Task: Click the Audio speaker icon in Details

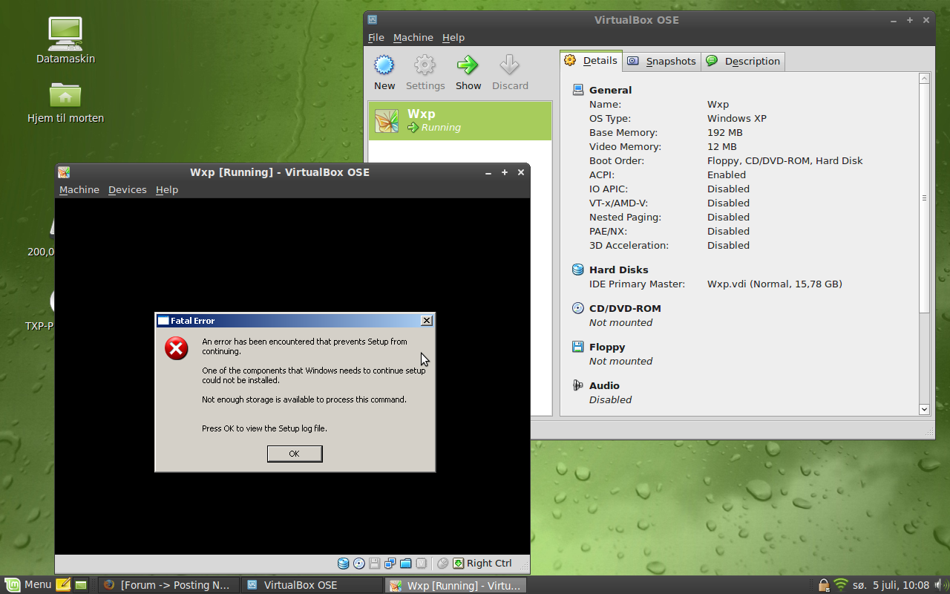Action: [x=578, y=385]
